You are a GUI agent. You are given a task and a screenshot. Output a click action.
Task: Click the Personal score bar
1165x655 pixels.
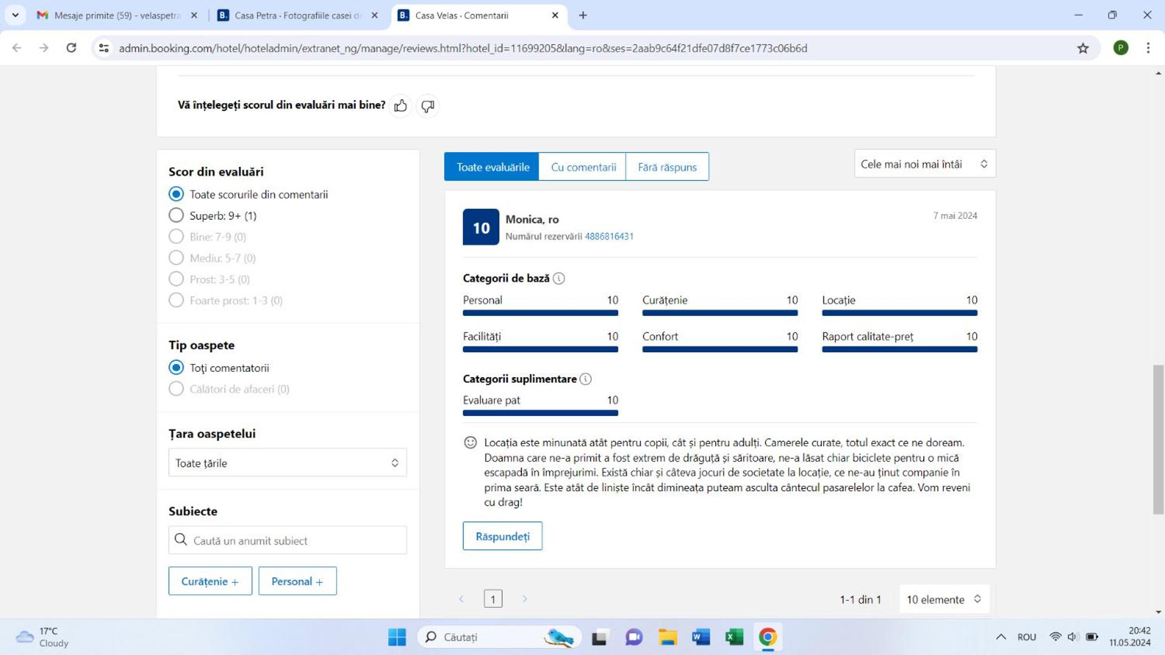pos(540,313)
